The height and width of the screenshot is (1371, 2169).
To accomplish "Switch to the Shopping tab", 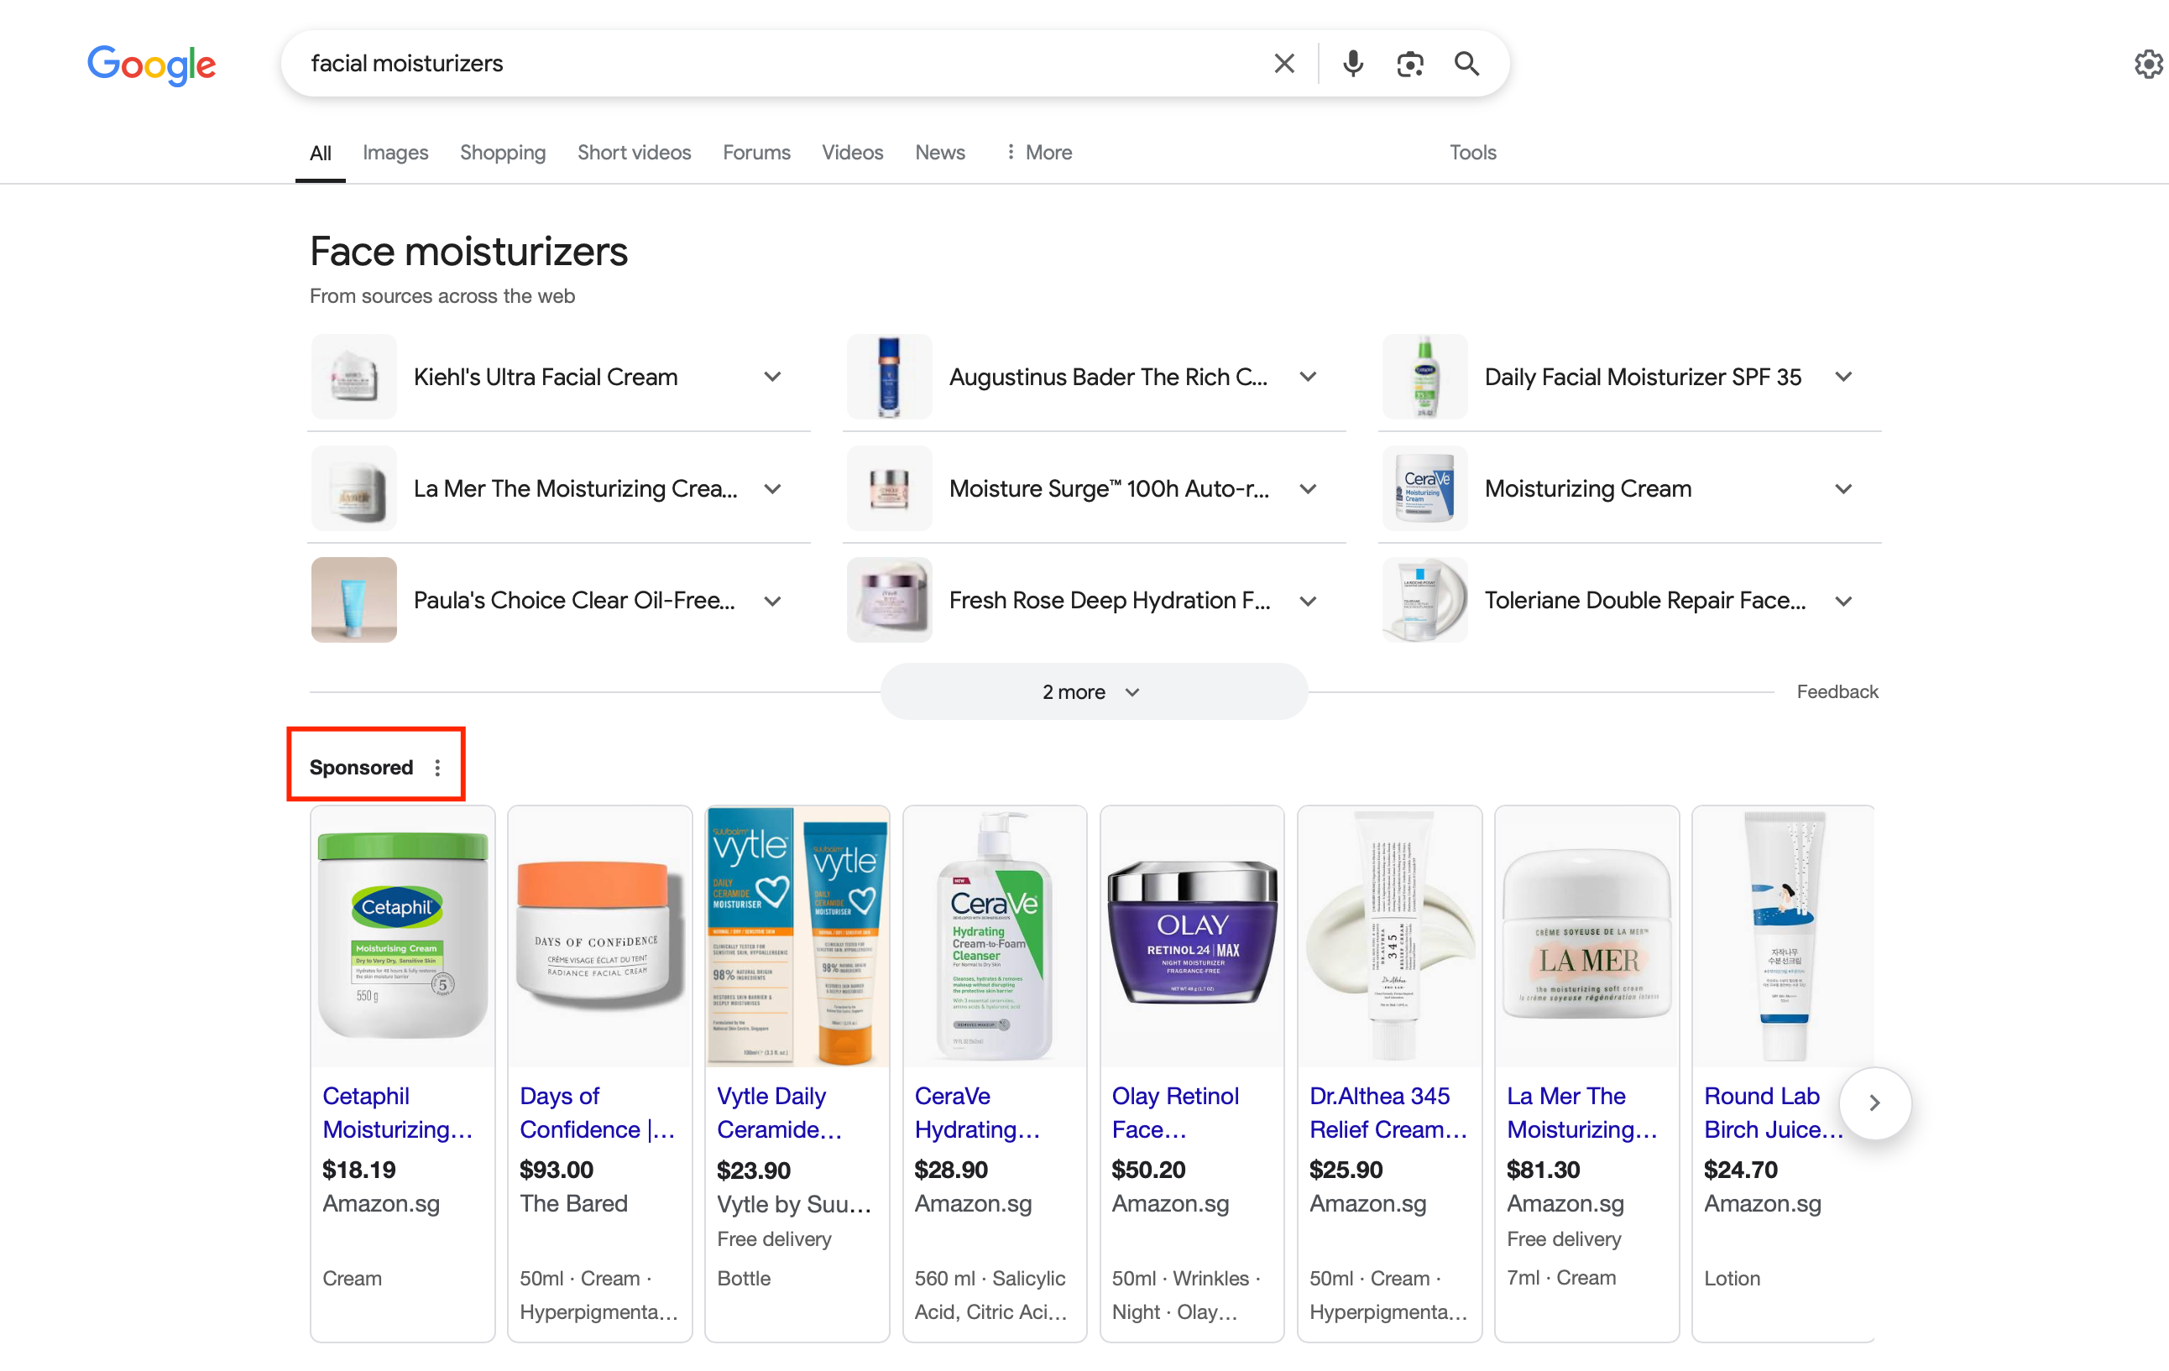I will [x=503, y=152].
